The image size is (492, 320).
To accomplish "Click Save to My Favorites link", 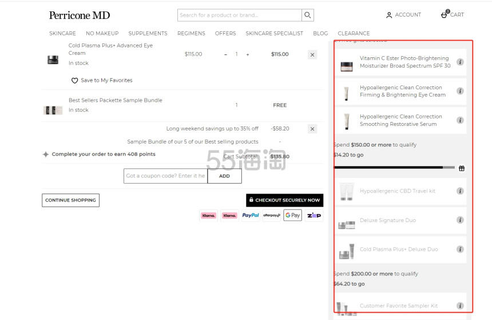I will [x=106, y=80].
